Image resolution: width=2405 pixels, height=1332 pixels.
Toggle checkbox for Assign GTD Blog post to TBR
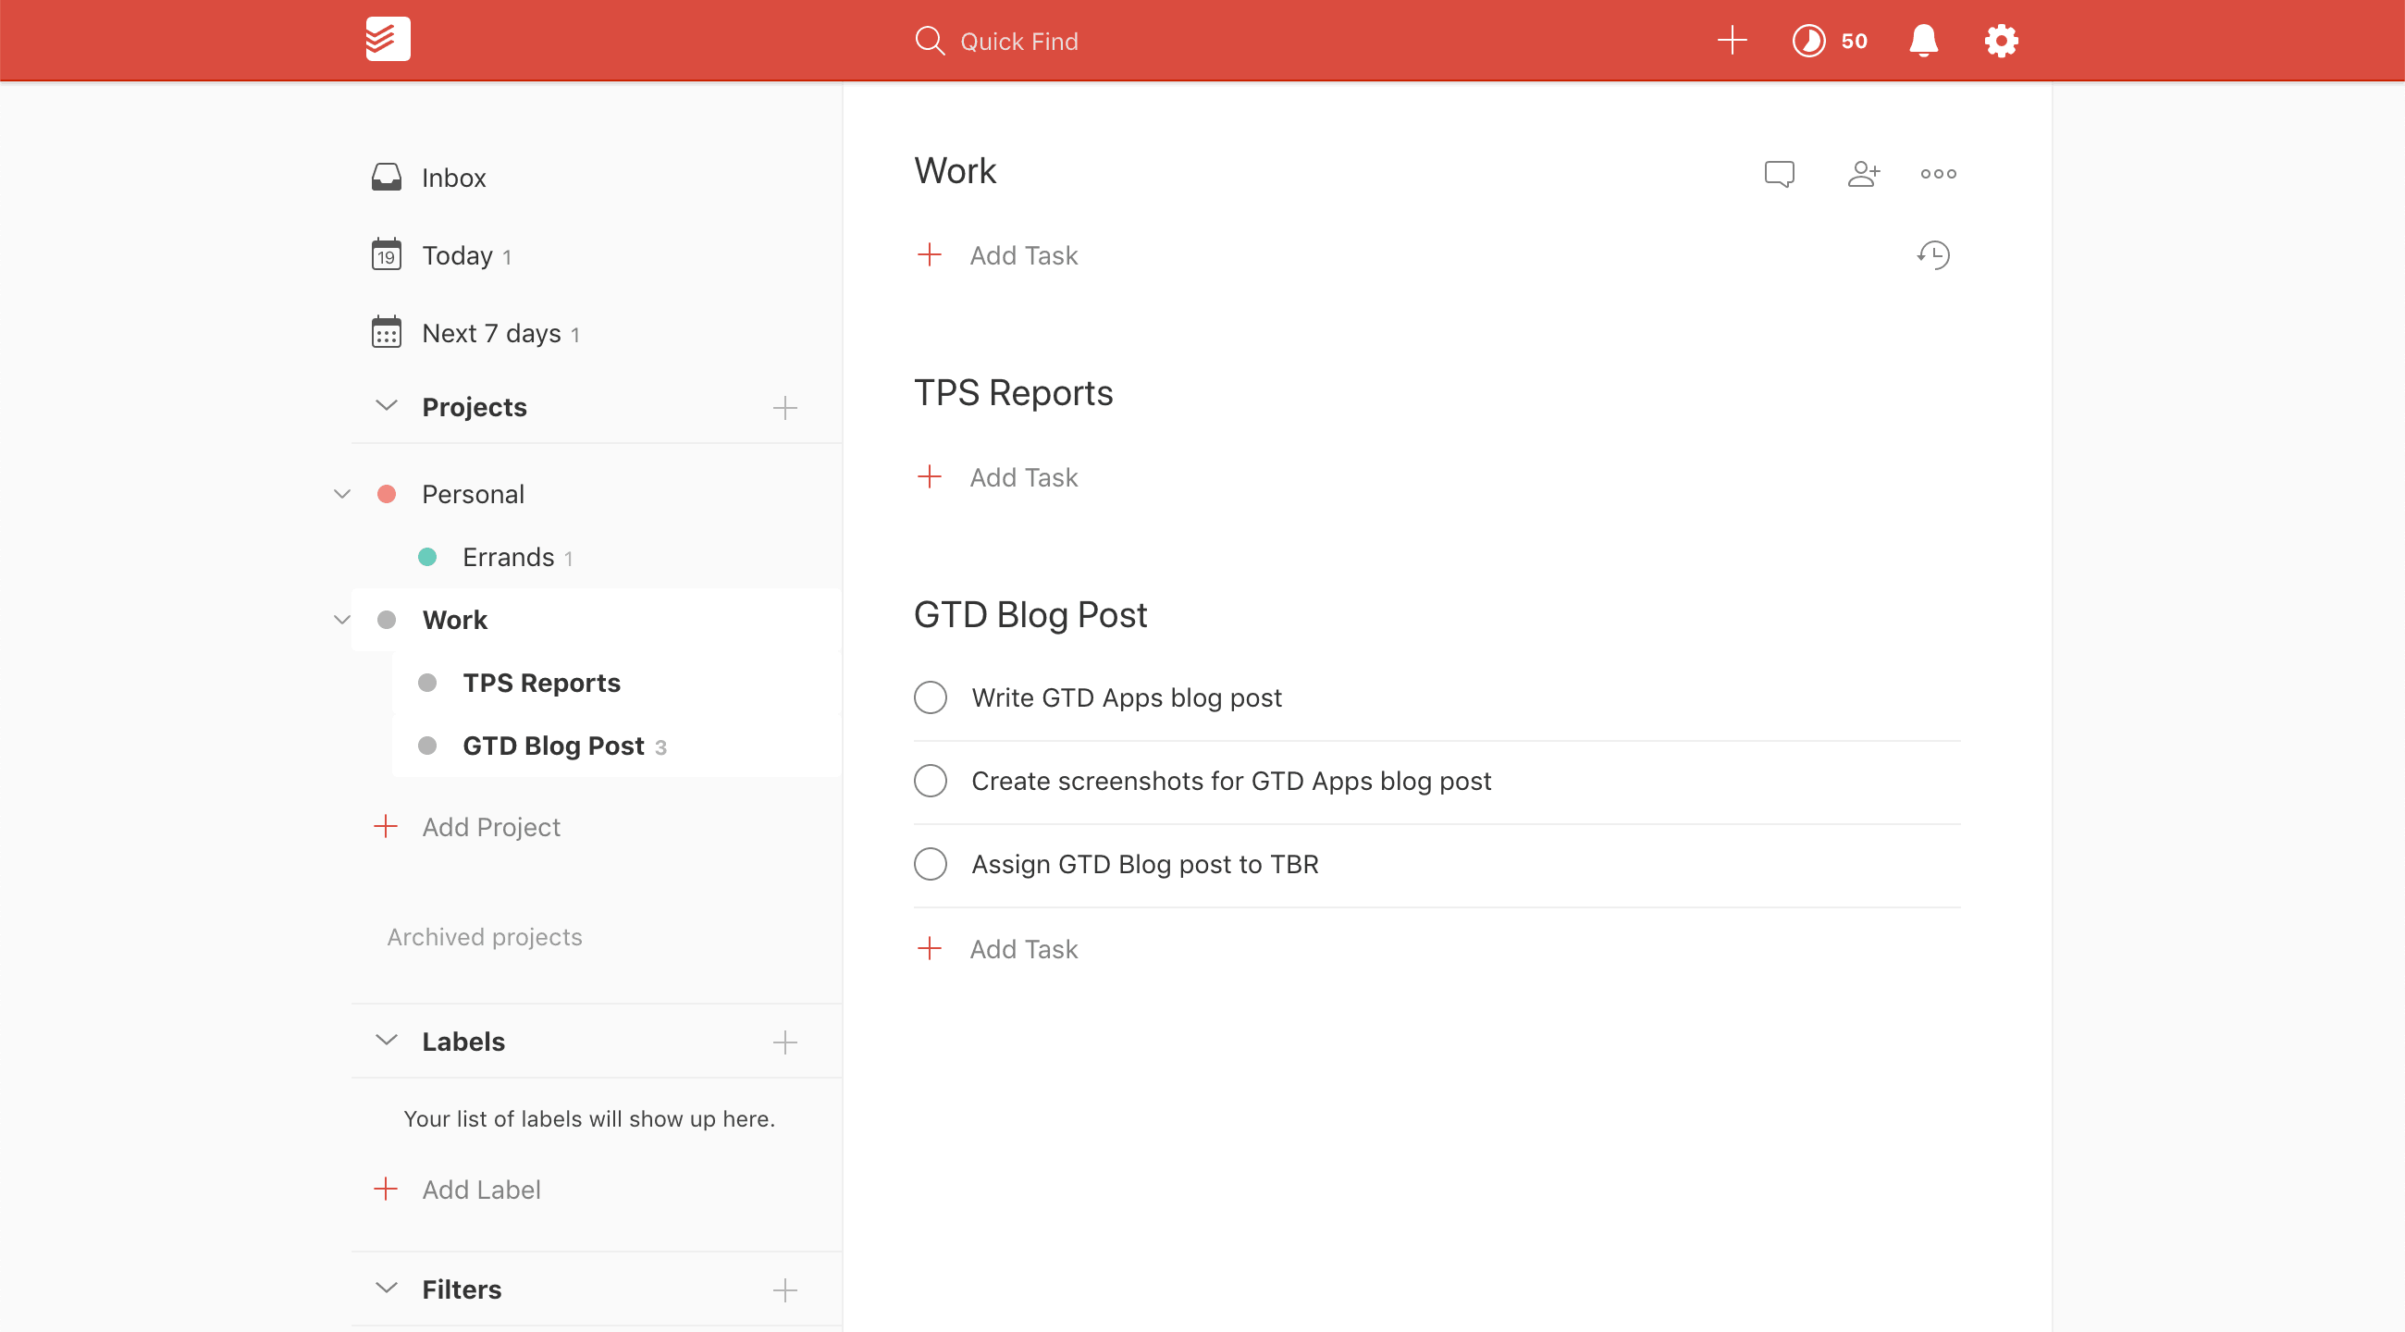[x=930, y=863]
